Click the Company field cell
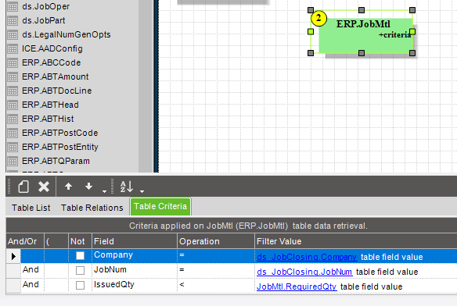 pos(135,256)
